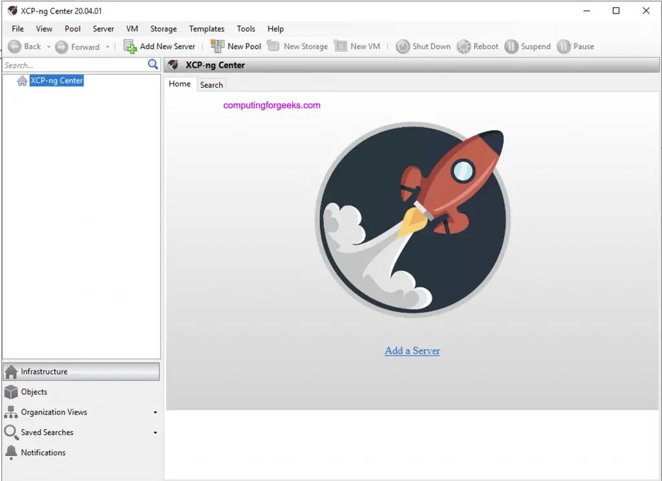Click the Add New Server icon
The image size is (662, 481).
click(x=129, y=47)
